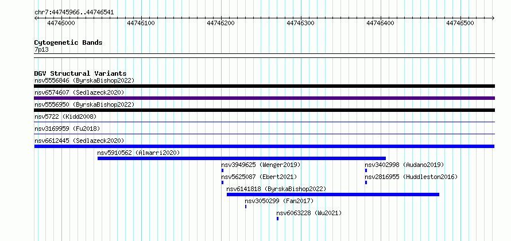The image size is (511, 241).
Task: Select the small nsv6063228 variant marker
Action: [x=278, y=219]
